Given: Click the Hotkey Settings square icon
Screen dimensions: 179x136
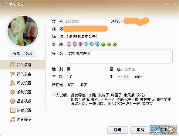Looking at the screenshot, I should 12,110.
